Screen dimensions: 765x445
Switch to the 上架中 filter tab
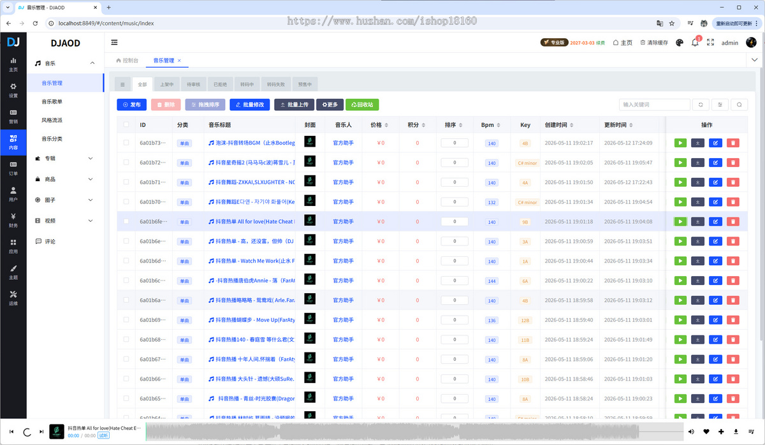click(x=166, y=84)
